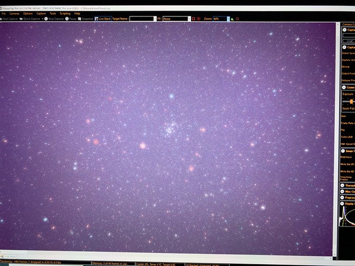
Task: Collapse the Camera Controls section with Exposure
Action: 344,87
